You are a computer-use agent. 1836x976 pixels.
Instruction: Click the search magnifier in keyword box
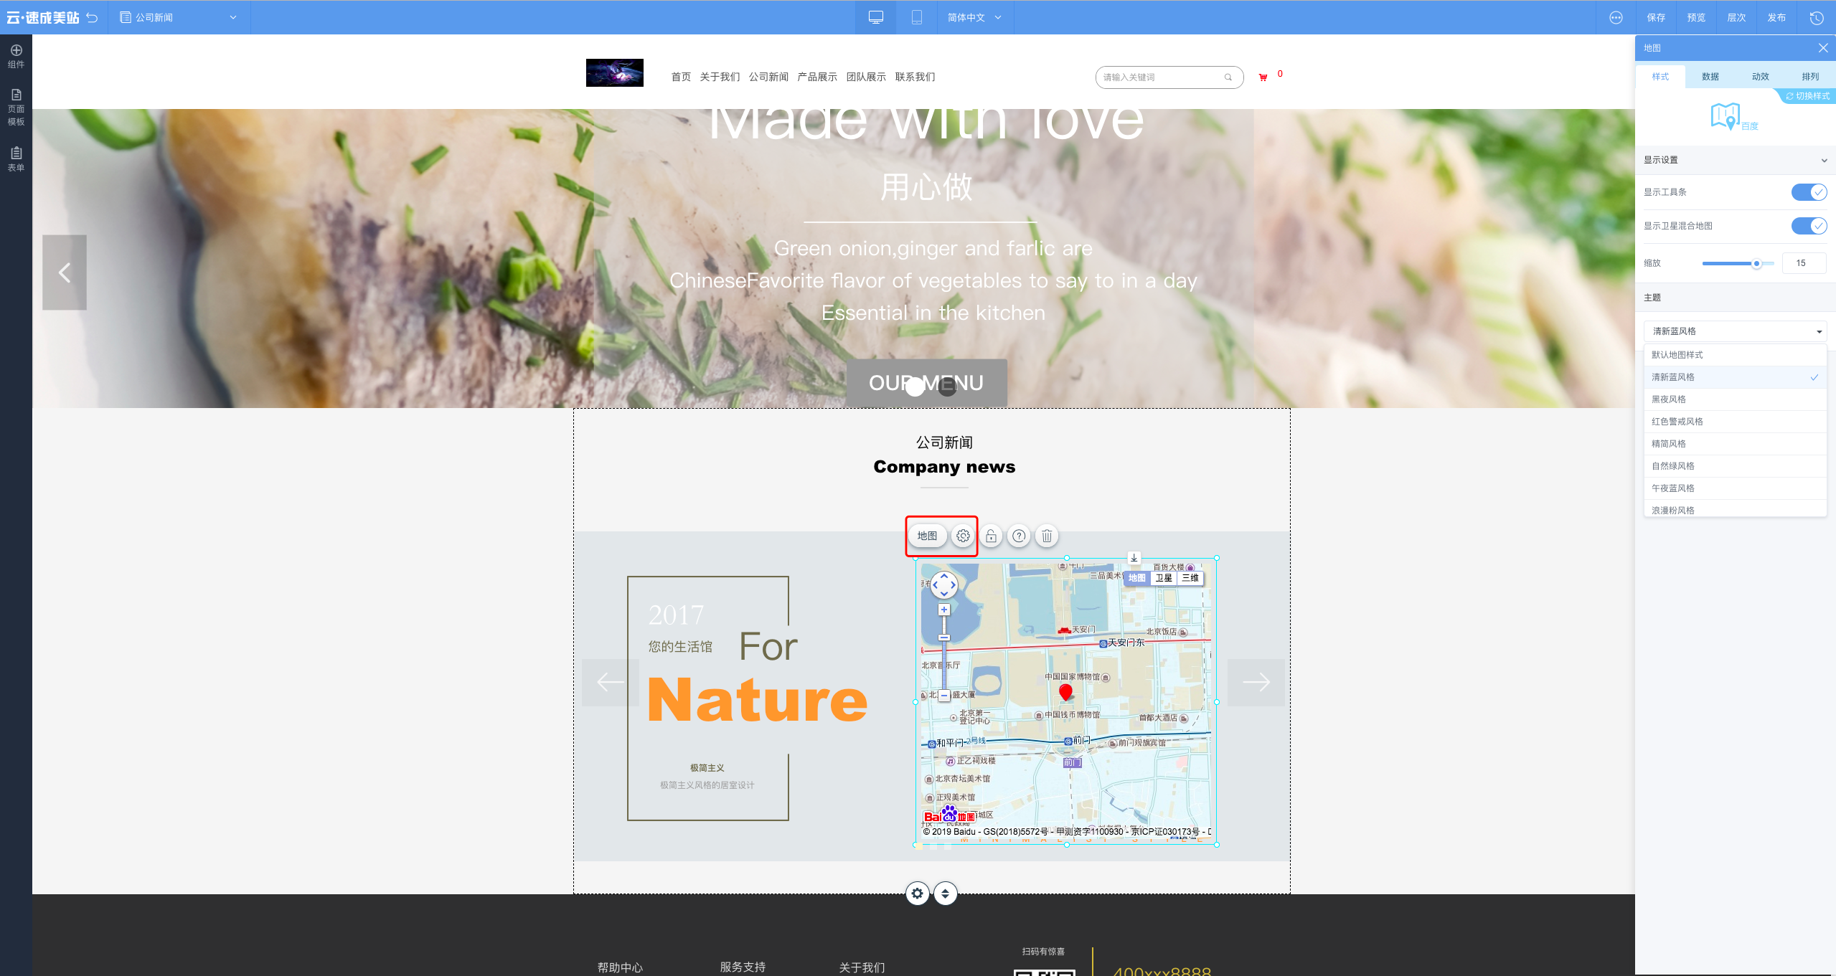tap(1228, 77)
